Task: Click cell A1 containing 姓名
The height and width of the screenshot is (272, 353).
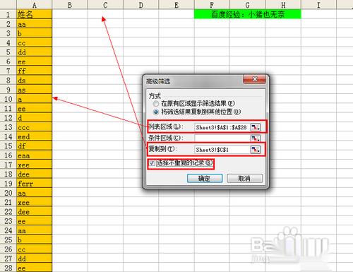Action: point(35,14)
